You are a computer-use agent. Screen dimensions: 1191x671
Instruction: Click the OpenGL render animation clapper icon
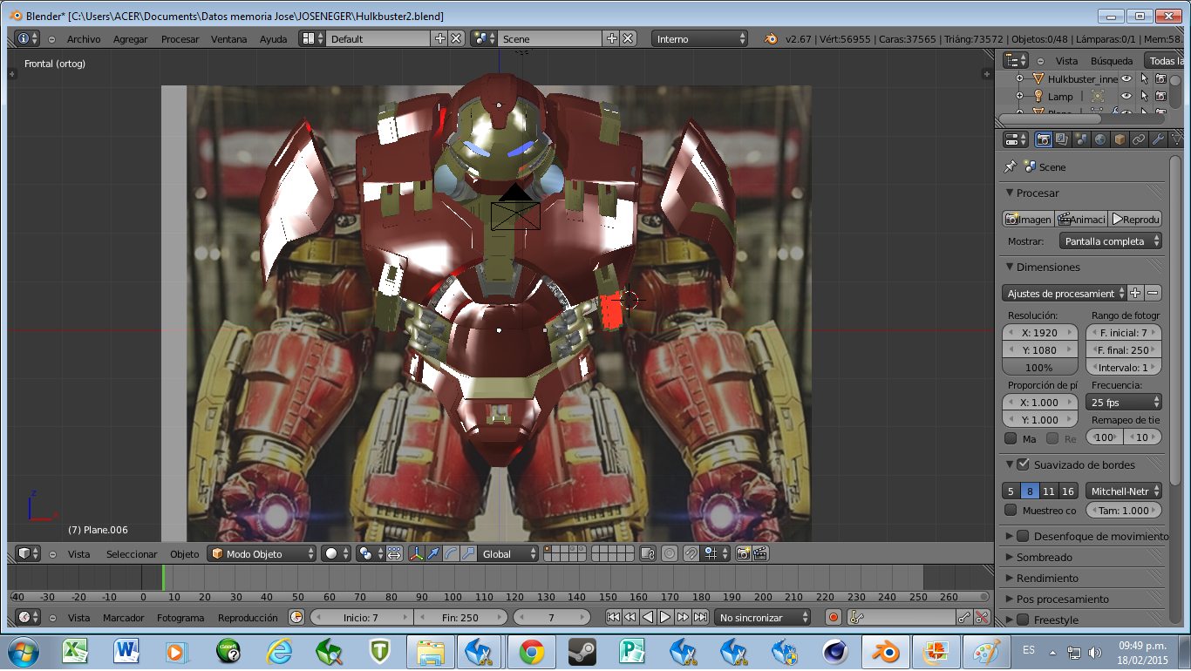click(x=760, y=553)
